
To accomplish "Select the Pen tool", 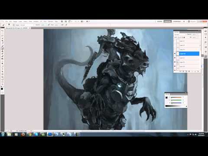I will [2, 66].
